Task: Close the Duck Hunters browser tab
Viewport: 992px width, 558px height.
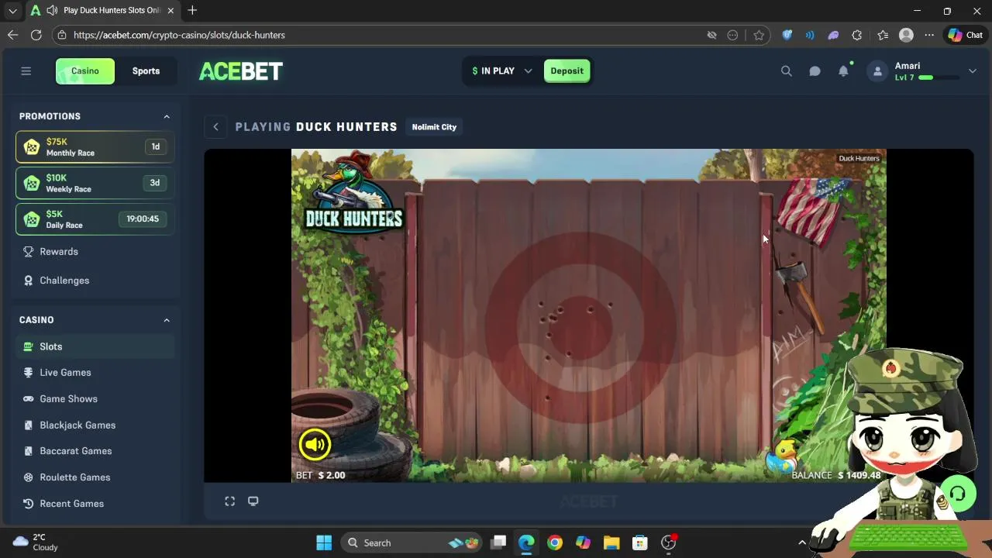Action: pyautogui.click(x=170, y=11)
